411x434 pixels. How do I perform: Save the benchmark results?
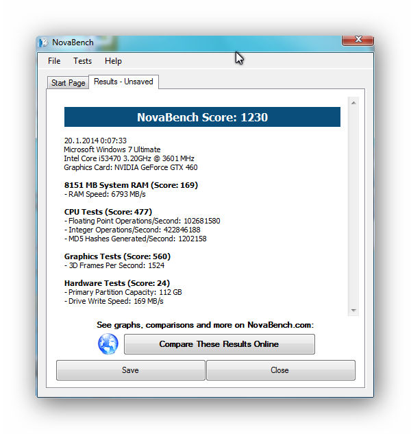130,370
